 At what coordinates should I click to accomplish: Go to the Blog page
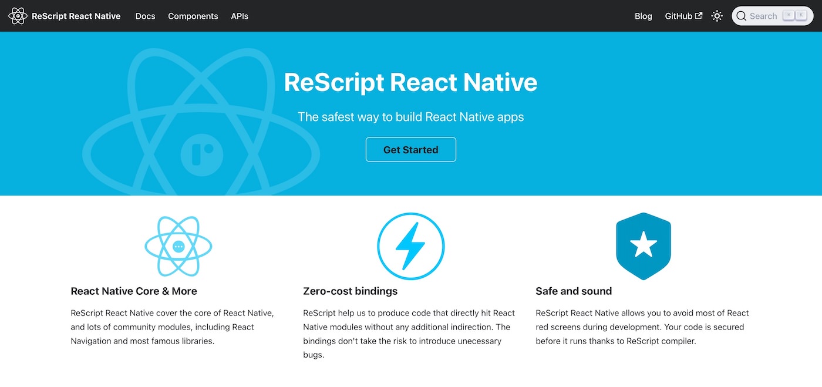click(644, 16)
